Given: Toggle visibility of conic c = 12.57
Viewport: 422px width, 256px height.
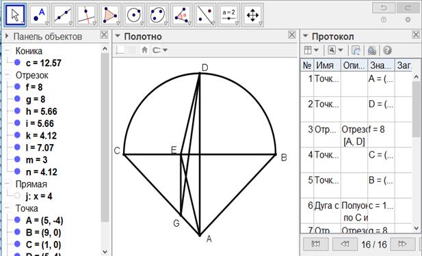Looking at the screenshot, I should click(x=17, y=62).
